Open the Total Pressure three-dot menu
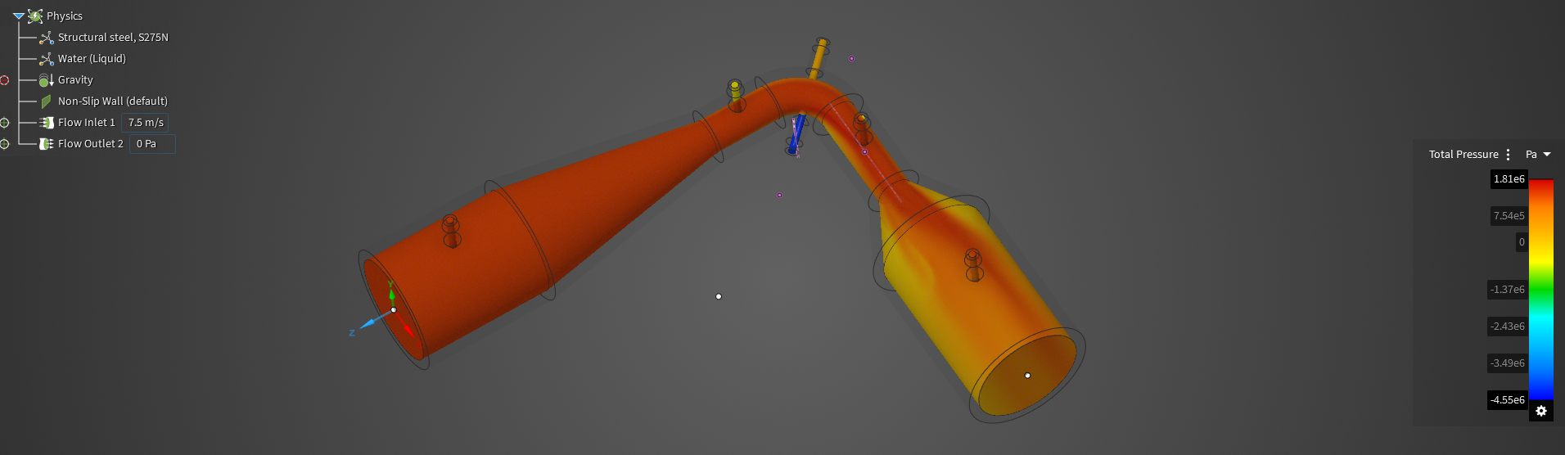Screen dimensions: 1565x455 (1508, 155)
